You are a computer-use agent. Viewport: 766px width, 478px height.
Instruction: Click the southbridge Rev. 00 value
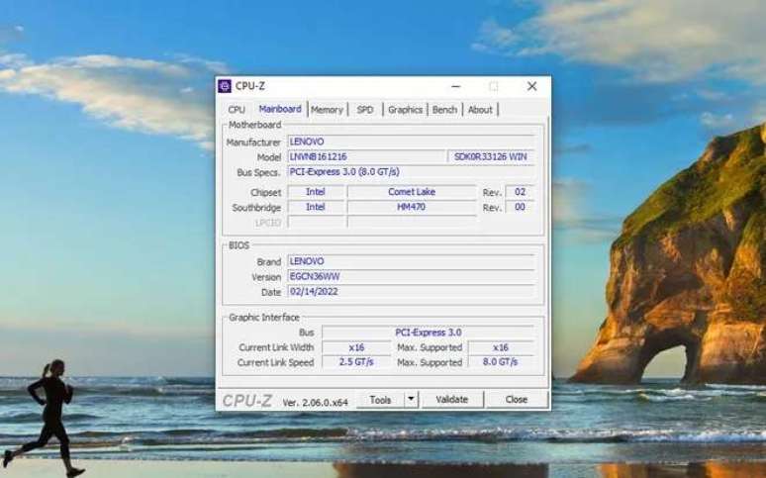[520, 207]
